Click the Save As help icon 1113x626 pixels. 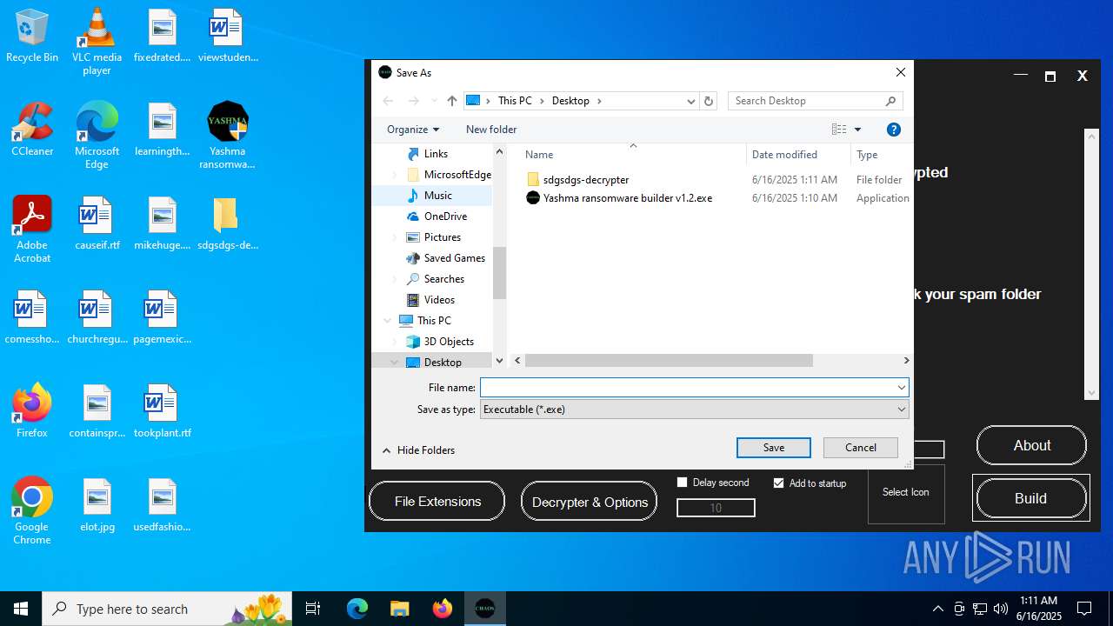click(x=893, y=130)
